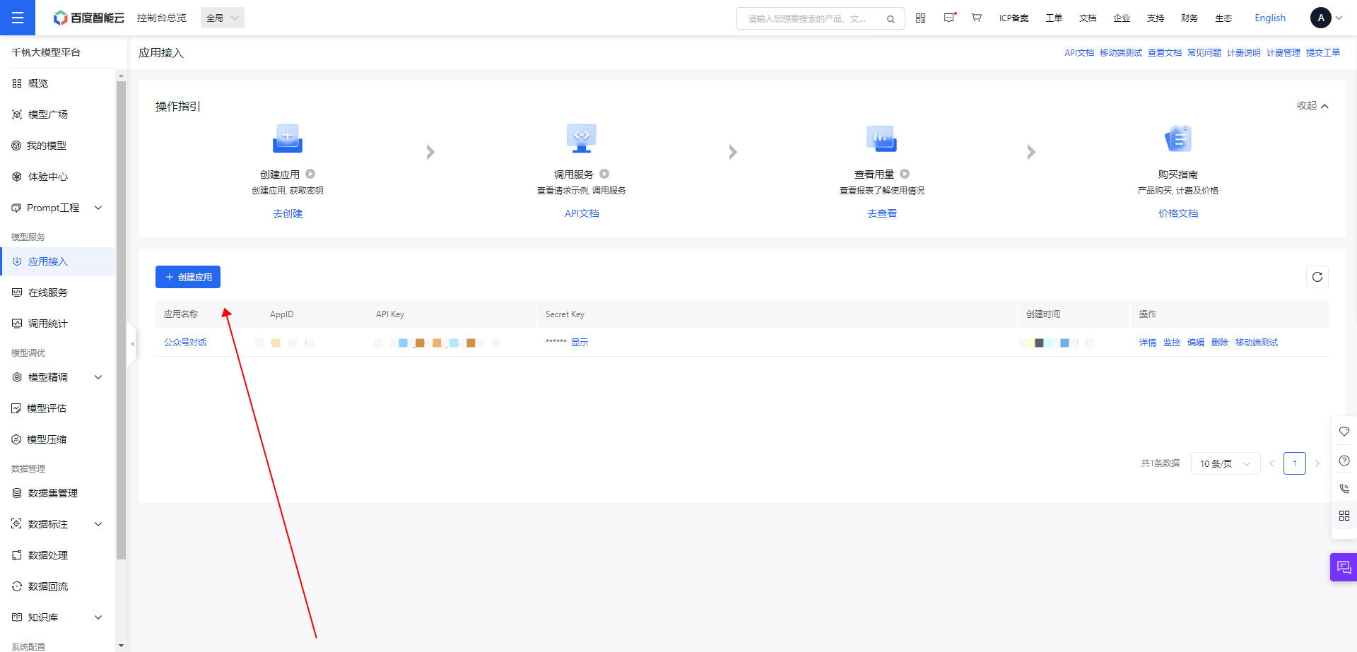Viewport: 1357px width, 652px height.
Task: Open 监控 for 公众号对话 app
Action: pos(1172,343)
